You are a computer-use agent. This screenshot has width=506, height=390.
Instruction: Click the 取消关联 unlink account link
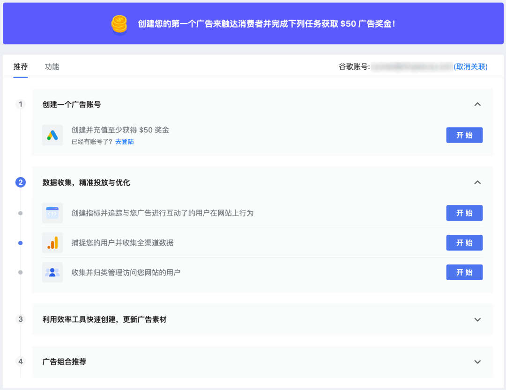pyautogui.click(x=470, y=67)
